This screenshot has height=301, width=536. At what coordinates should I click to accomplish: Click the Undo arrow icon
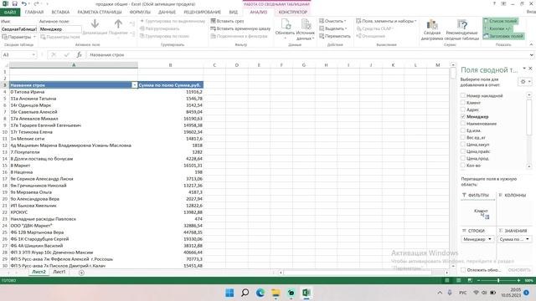tap(23, 3)
